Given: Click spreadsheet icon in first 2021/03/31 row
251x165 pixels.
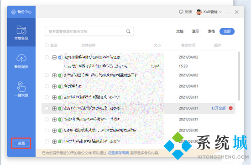Looking at the screenshot, I should coord(60,97).
